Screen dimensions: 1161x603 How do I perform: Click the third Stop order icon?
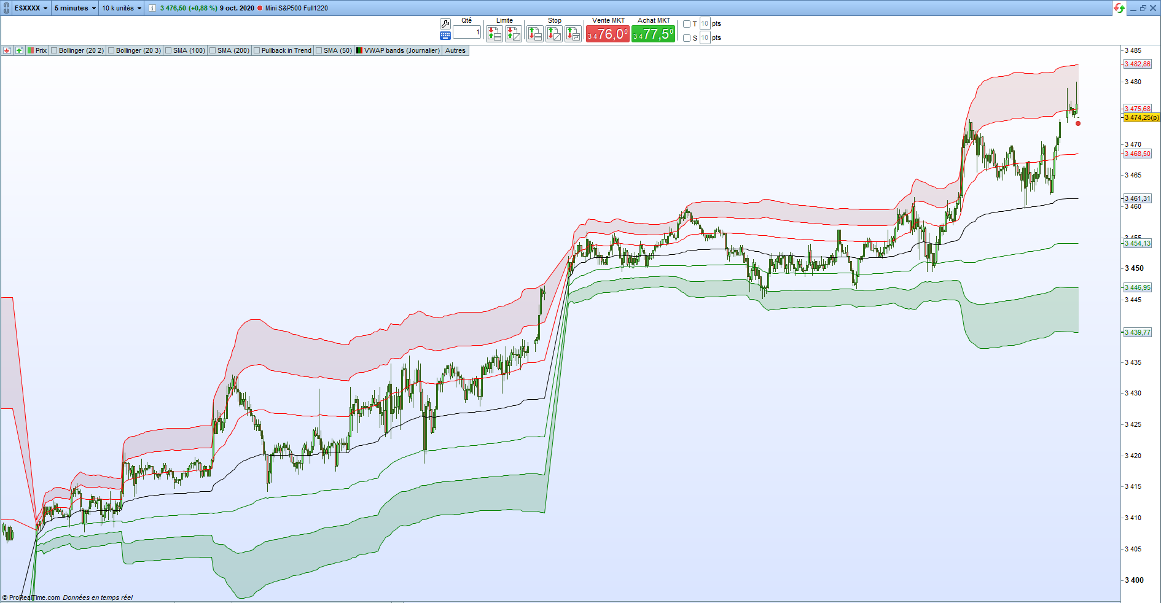tap(573, 34)
